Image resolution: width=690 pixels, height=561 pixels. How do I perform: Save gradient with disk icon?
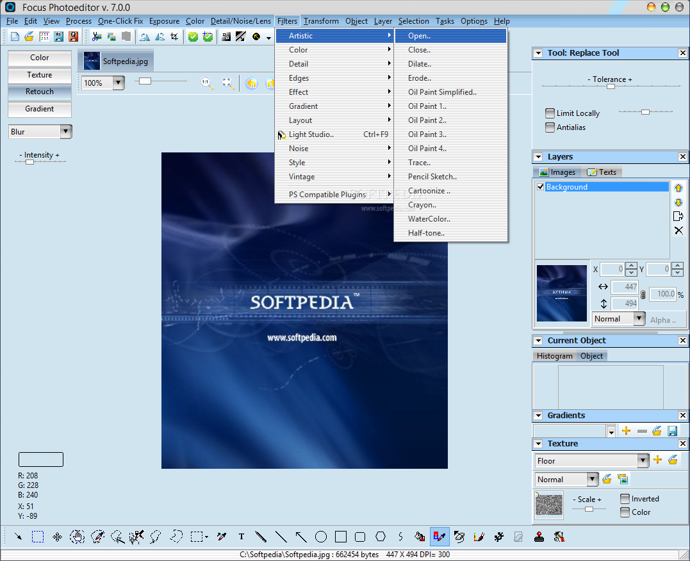coord(673,431)
